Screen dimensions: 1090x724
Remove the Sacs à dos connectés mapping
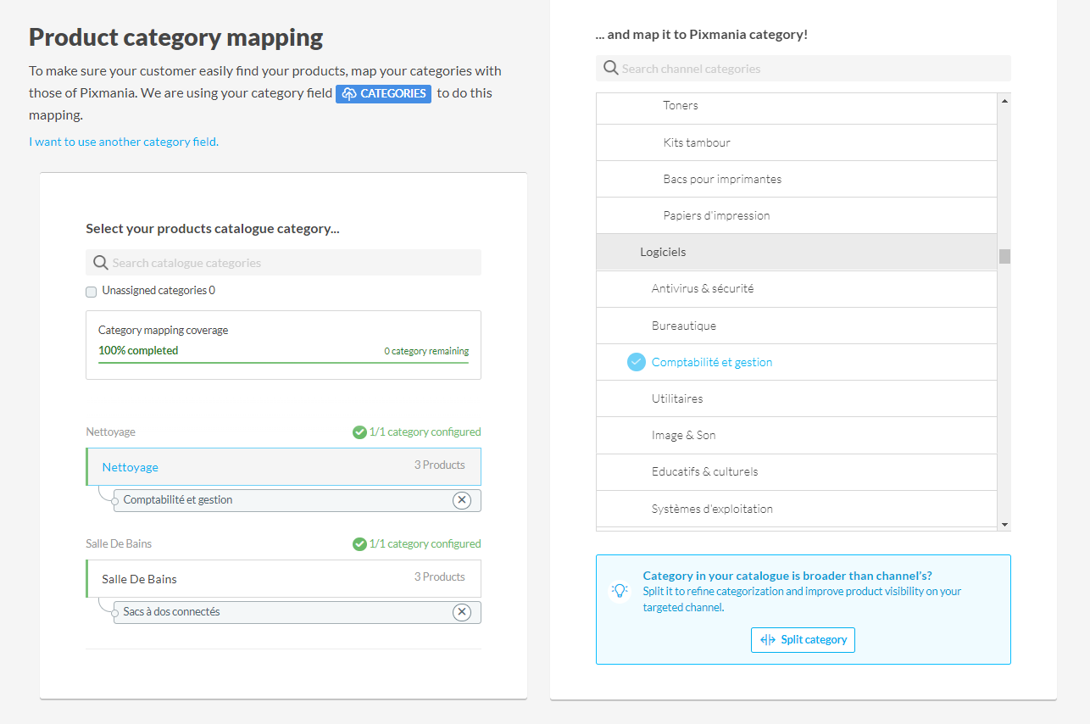(x=461, y=612)
